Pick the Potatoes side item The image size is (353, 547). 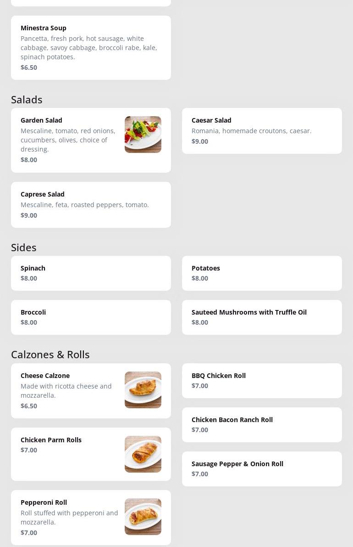(x=261, y=273)
